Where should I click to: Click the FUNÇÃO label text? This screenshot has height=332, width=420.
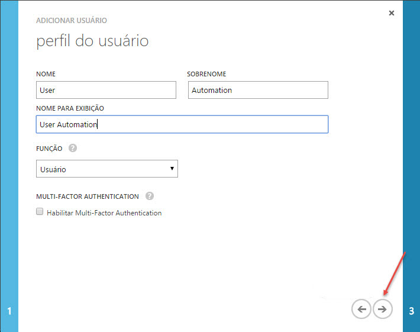tap(49, 149)
